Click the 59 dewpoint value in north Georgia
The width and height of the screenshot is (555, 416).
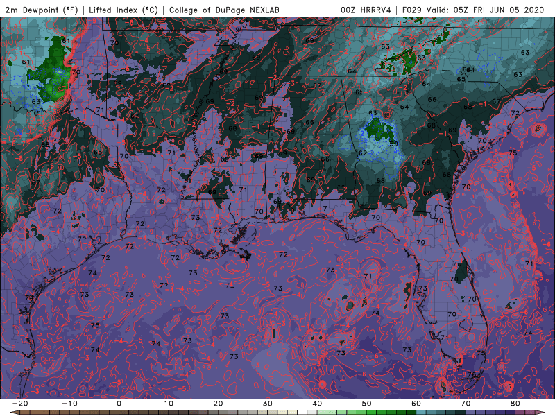(393, 144)
